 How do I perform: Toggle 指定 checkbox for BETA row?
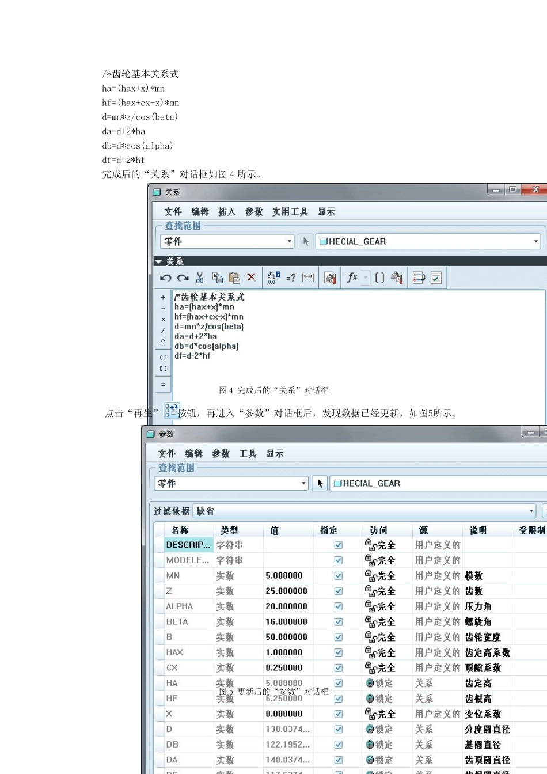click(x=339, y=621)
